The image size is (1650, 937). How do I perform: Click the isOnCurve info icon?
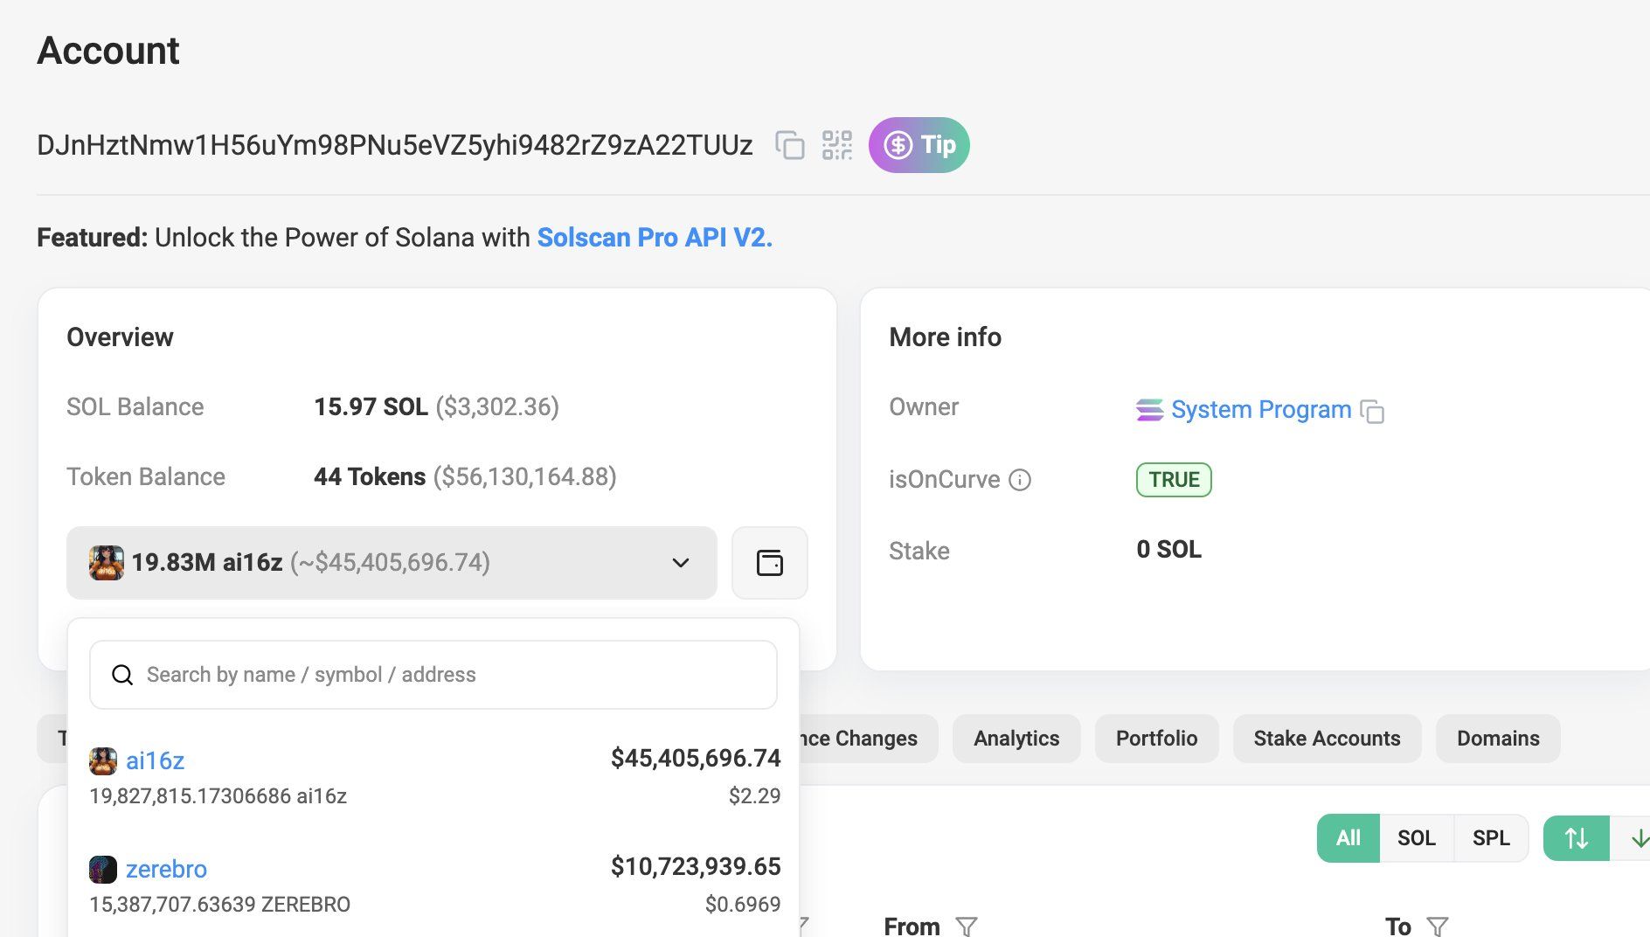pyautogui.click(x=1020, y=480)
